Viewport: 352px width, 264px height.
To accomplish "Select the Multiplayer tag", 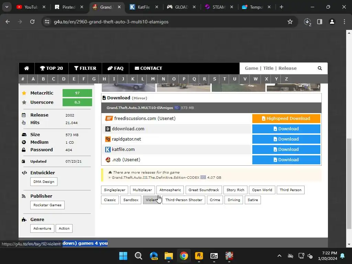I will [142, 190].
